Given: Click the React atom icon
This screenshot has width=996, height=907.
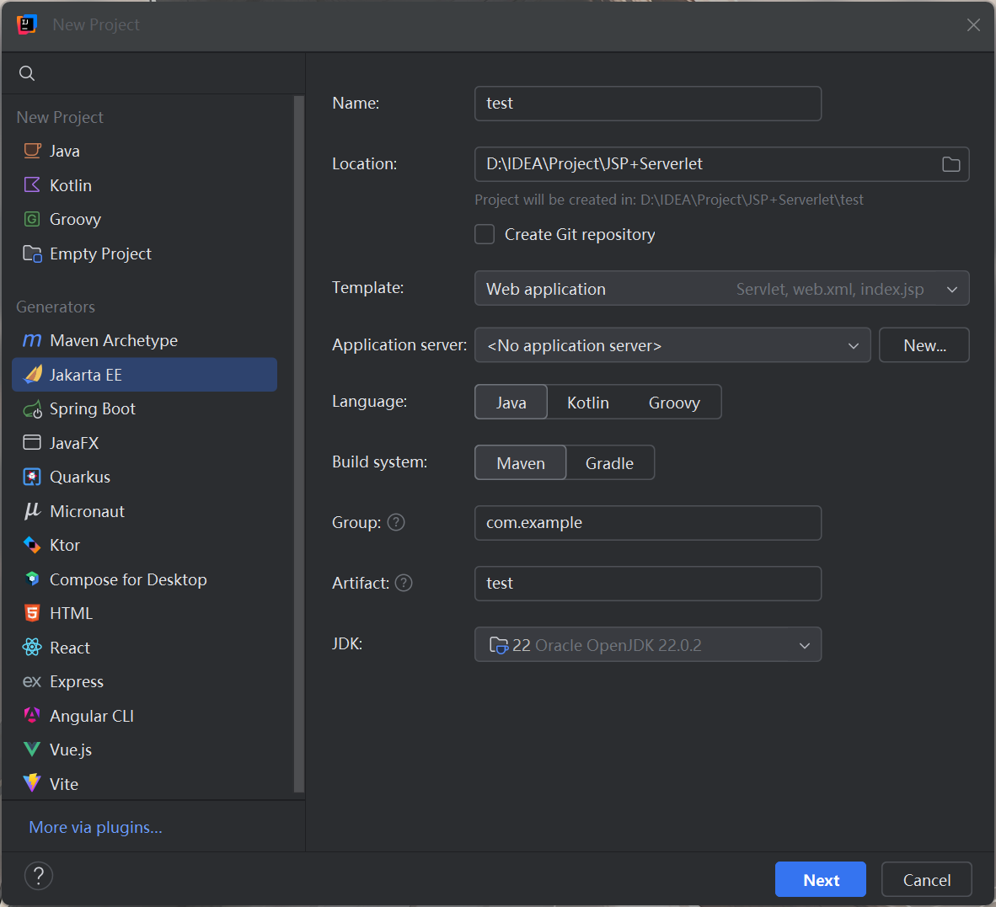Looking at the screenshot, I should tap(32, 648).
